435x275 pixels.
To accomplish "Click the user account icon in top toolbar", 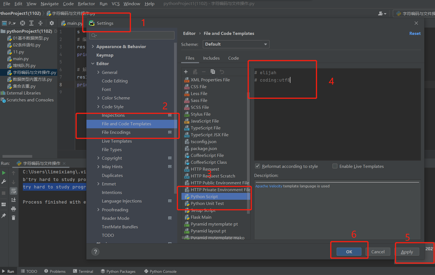I will [x=382, y=13].
